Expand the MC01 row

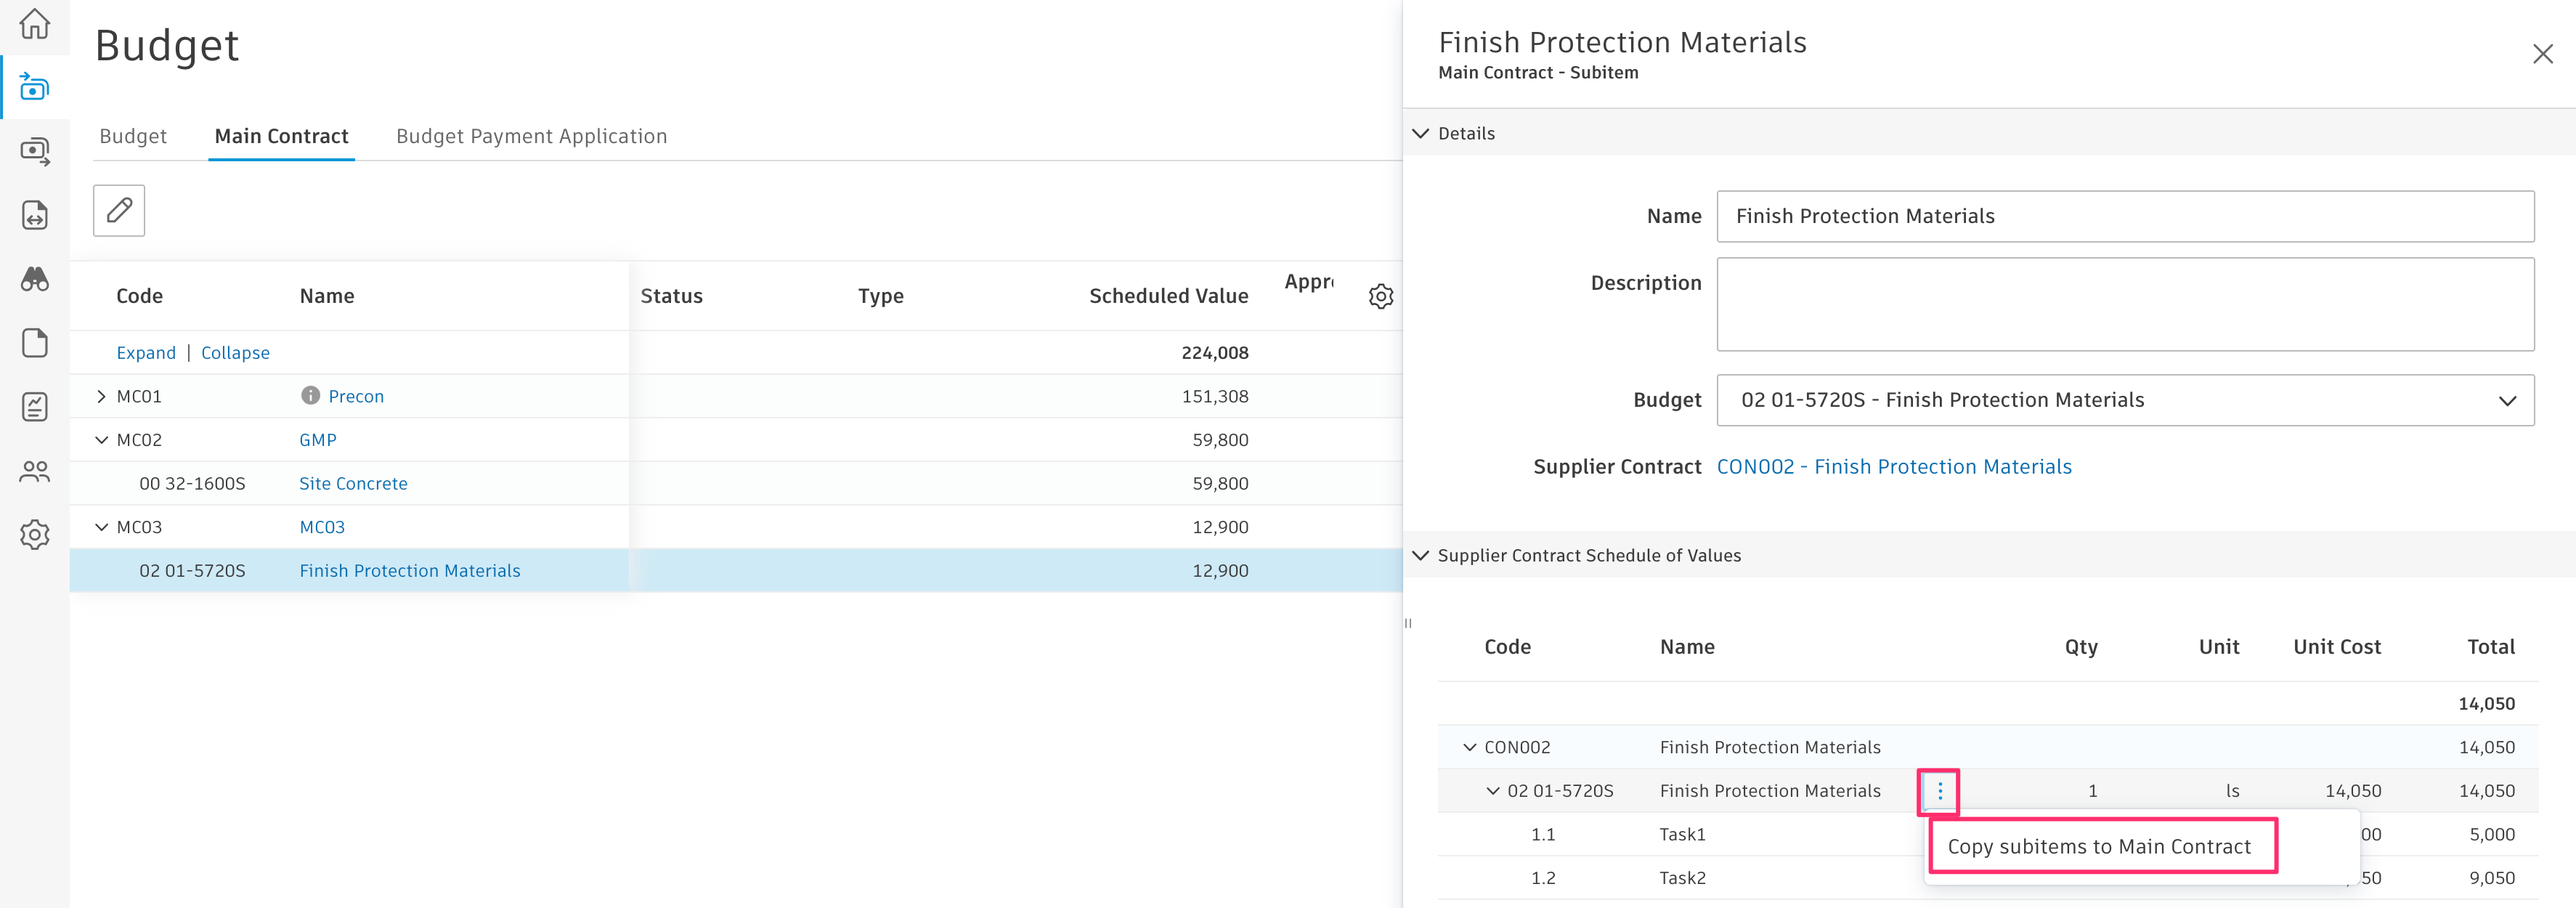[101, 396]
